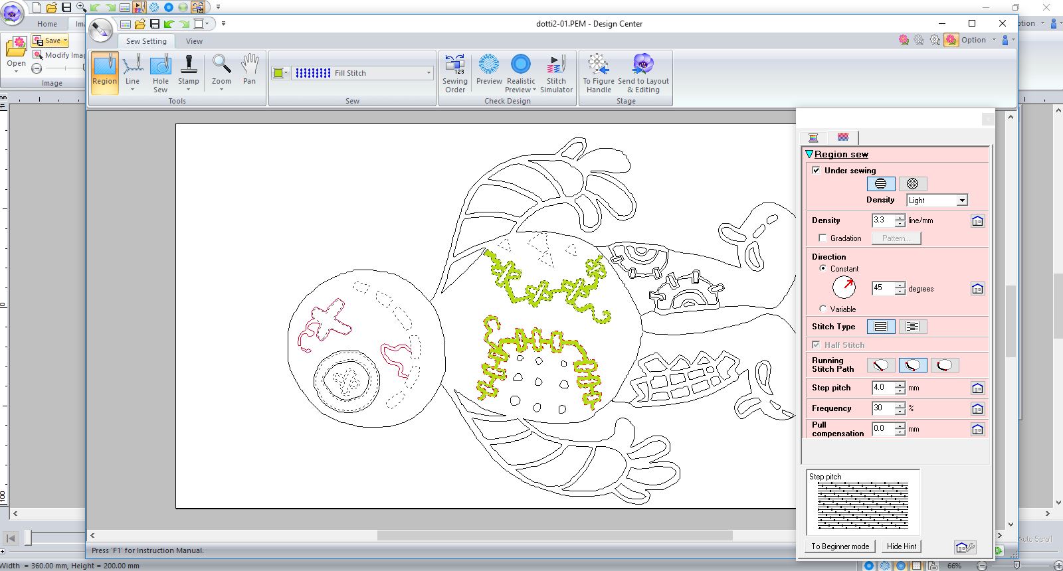Click To Beginner mode button
This screenshot has height=571, width=1063.
840,546
